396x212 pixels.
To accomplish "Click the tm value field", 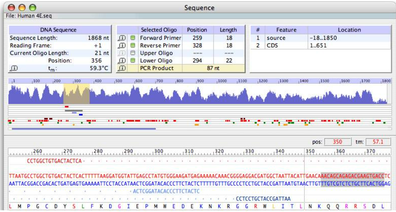I will point(377,142).
